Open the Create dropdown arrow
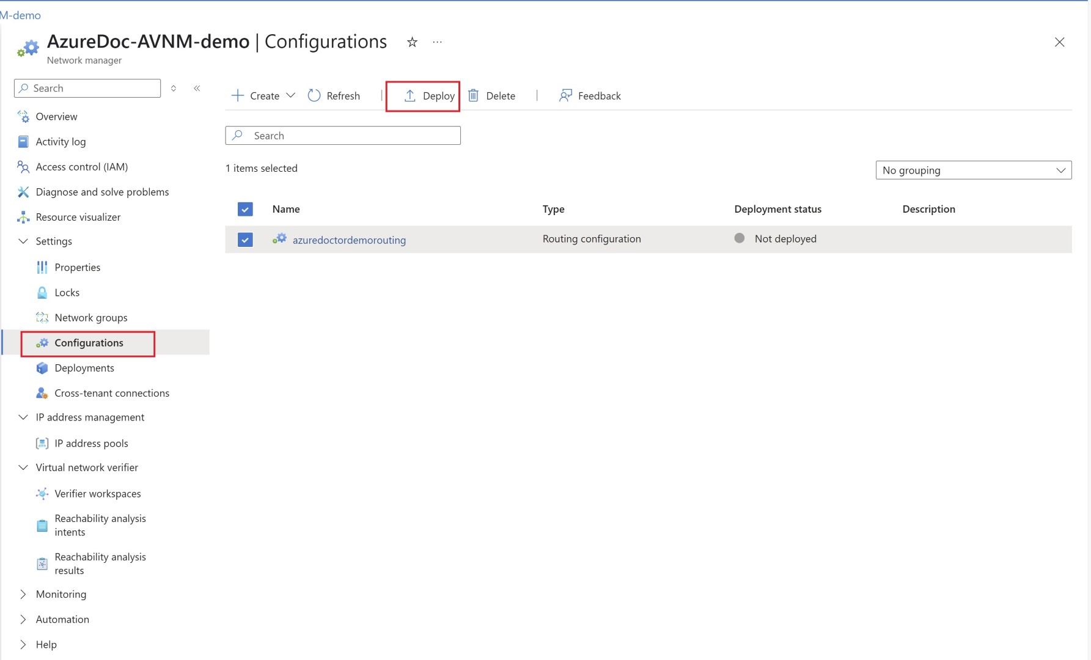1091x660 pixels. coord(291,95)
